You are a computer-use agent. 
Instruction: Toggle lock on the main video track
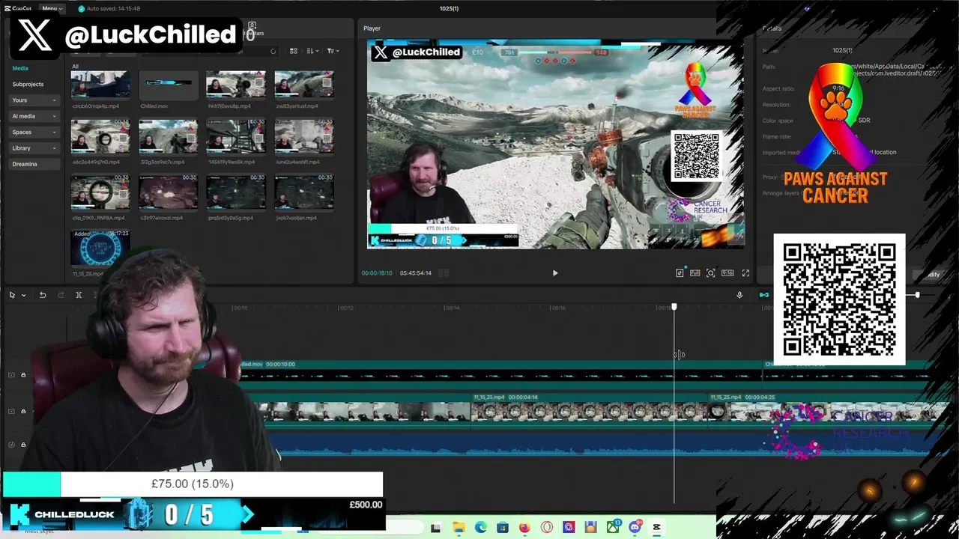[23, 411]
